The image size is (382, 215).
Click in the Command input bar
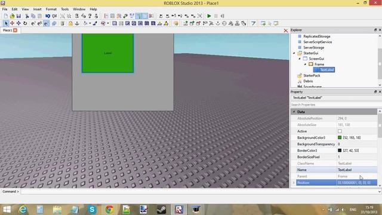199,192
